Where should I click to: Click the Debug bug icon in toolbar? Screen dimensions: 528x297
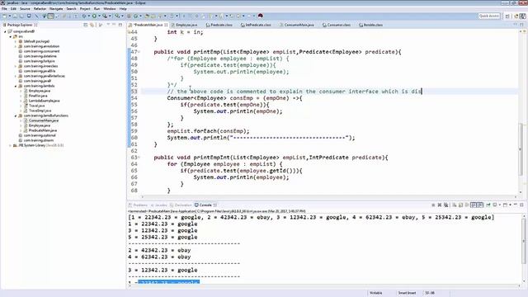[84, 16]
